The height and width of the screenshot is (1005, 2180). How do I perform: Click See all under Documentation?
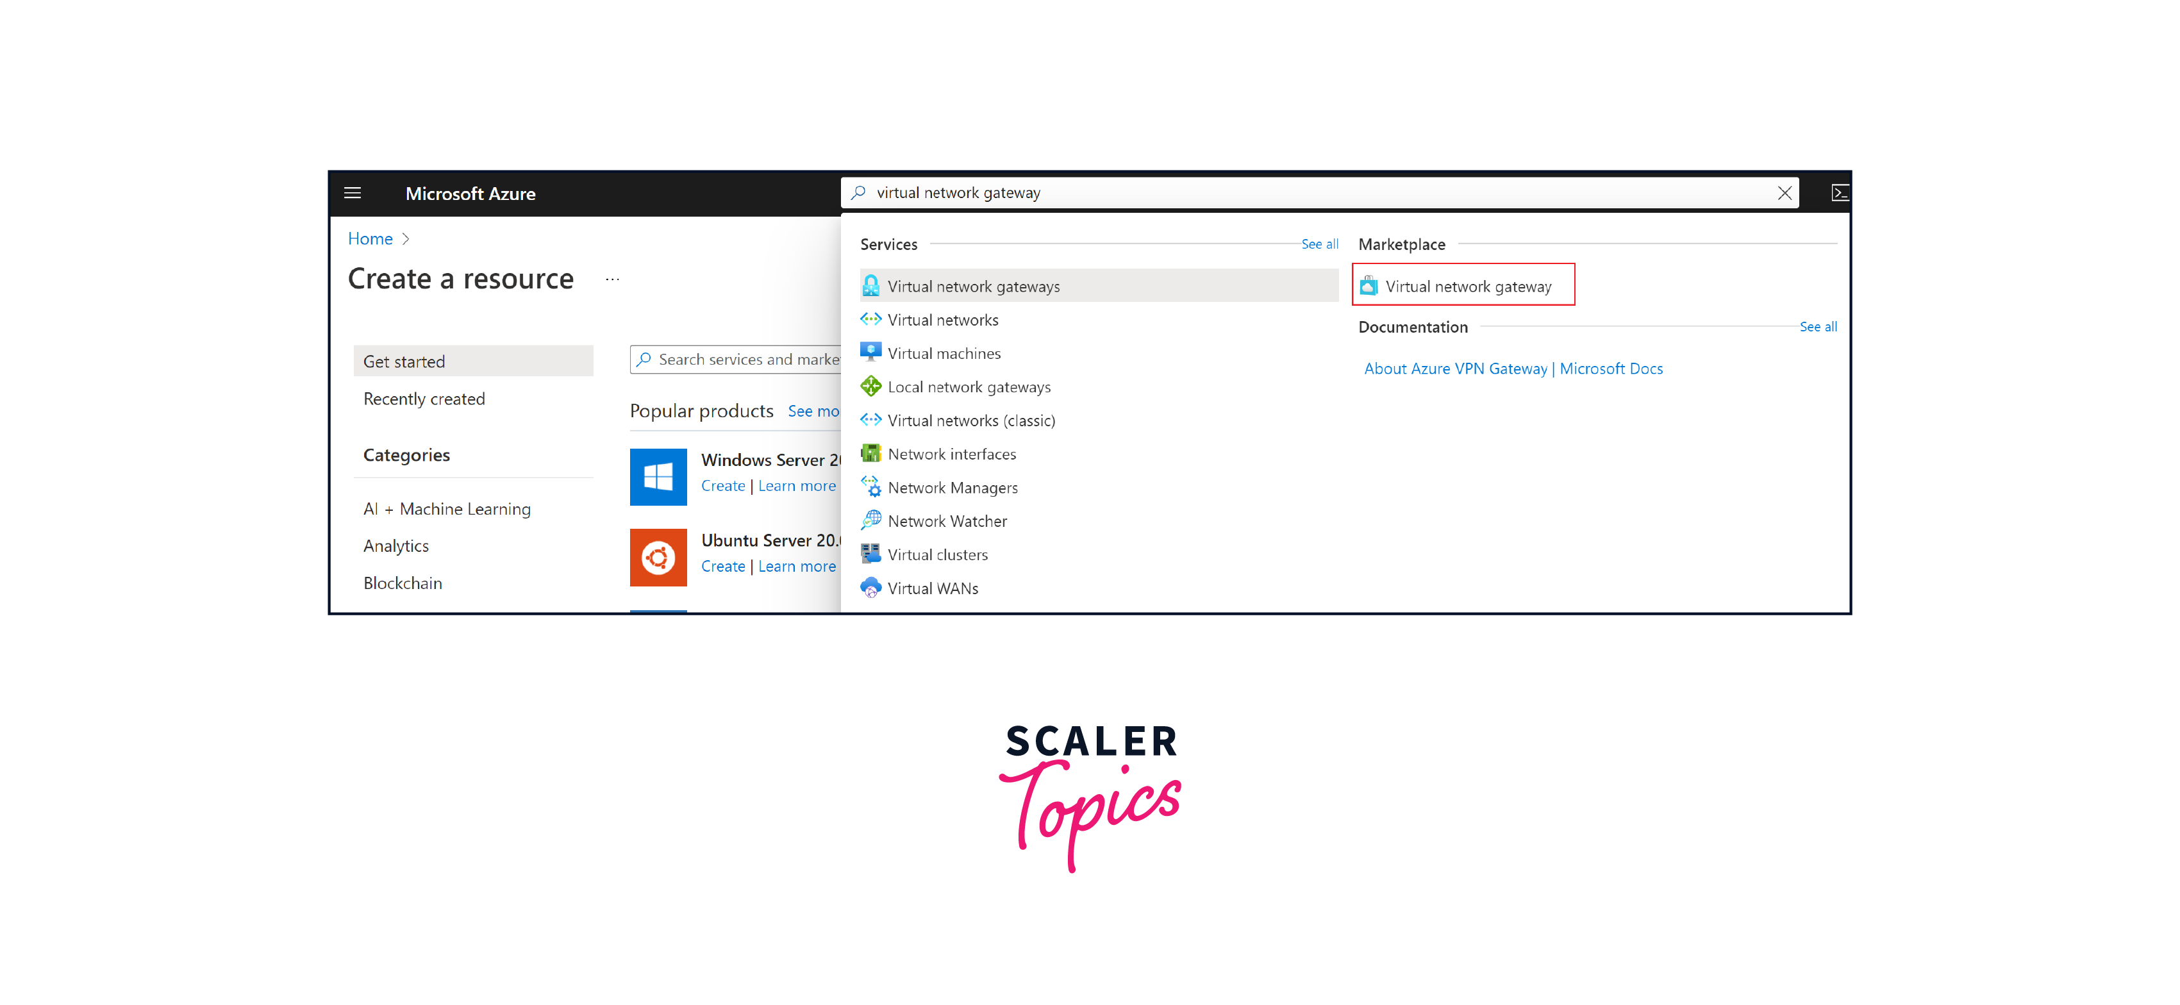pos(1817,327)
